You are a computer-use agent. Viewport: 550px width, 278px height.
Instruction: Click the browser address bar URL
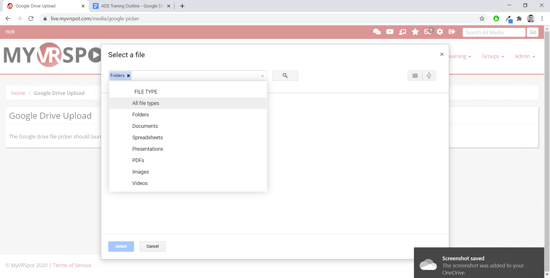pyautogui.click(x=95, y=19)
